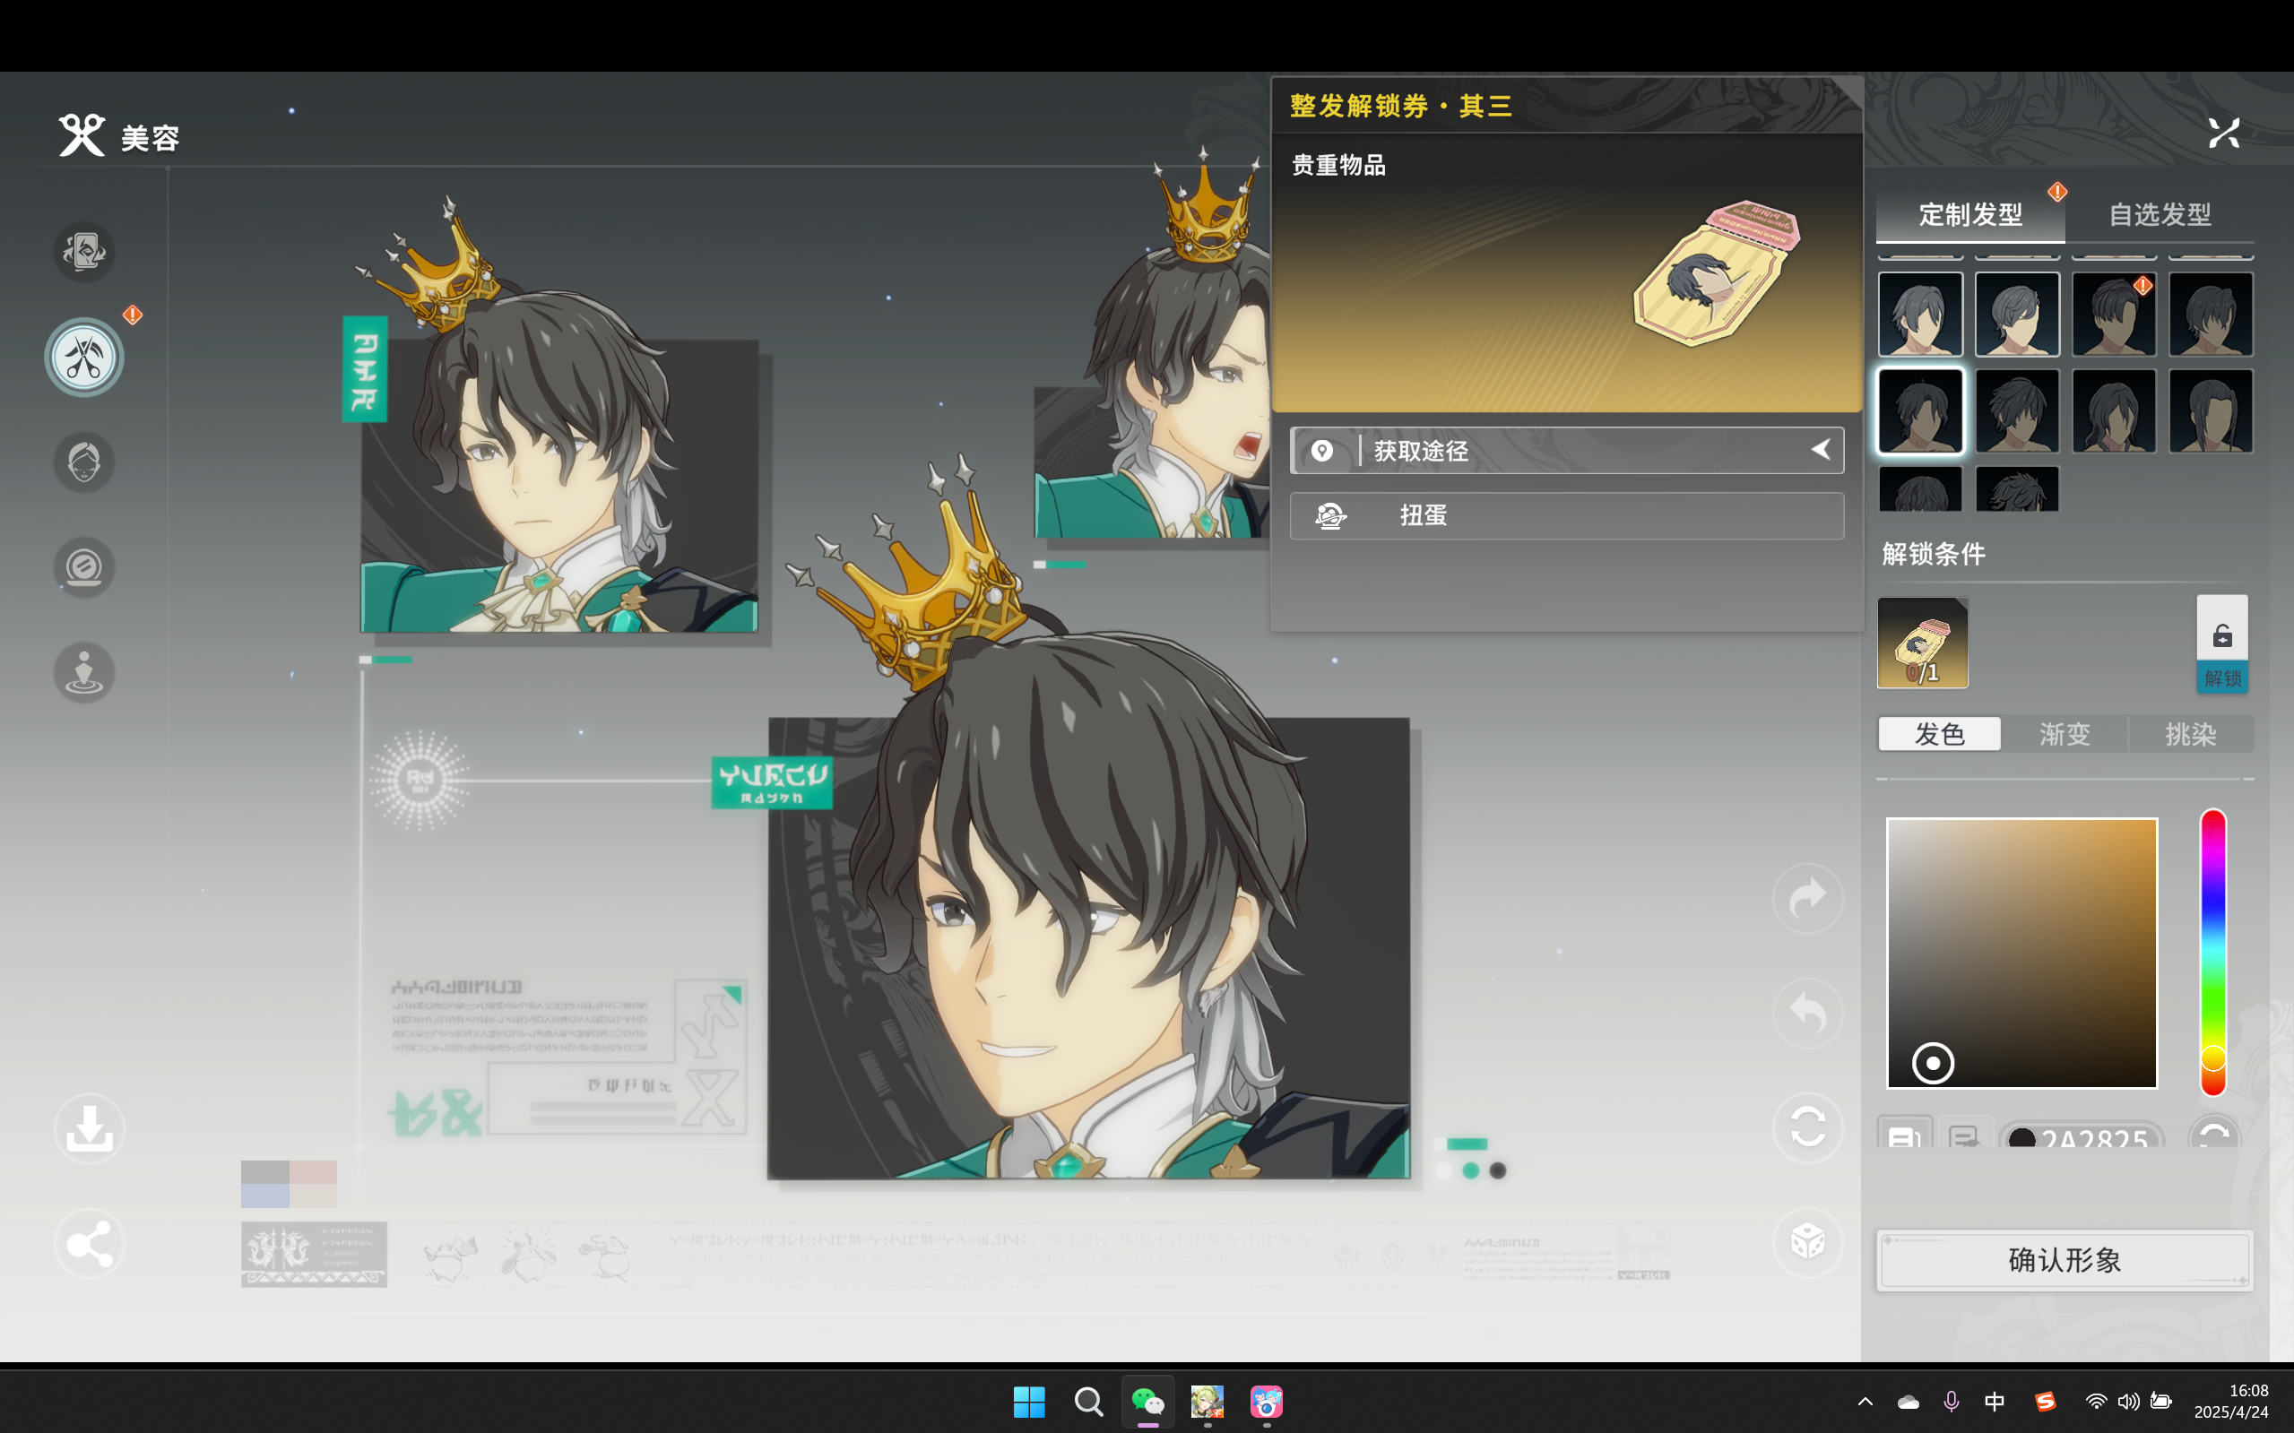Screen dimensions: 2294x1433
Task: Click the download save icon at bottom left
Action: click(x=90, y=1127)
